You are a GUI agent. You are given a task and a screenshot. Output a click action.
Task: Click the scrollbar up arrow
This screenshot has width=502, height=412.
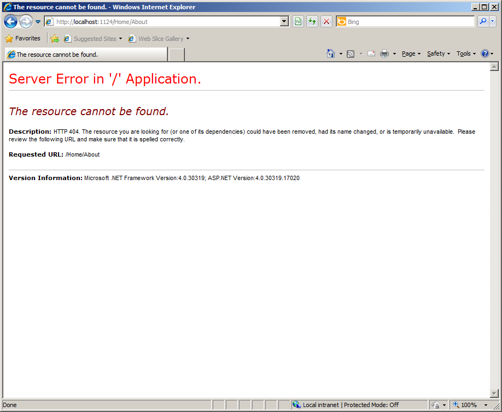click(x=494, y=67)
